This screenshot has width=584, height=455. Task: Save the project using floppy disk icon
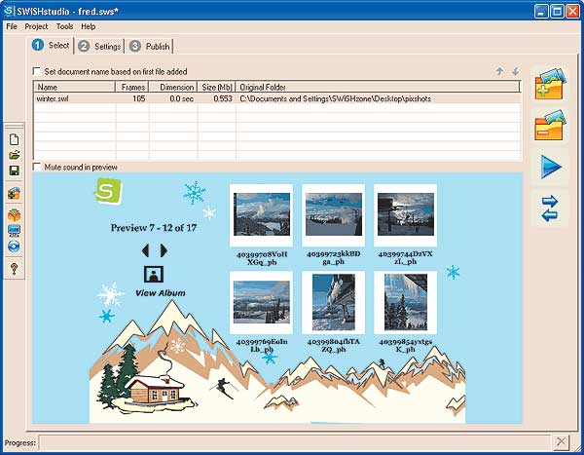point(14,171)
